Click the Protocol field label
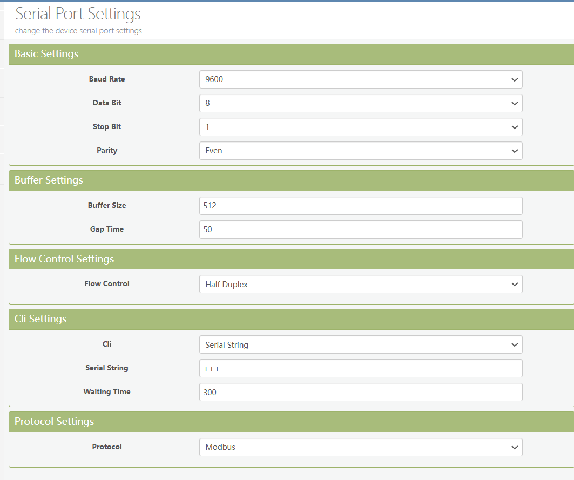The height and width of the screenshot is (480, 574). click(107, 447)
